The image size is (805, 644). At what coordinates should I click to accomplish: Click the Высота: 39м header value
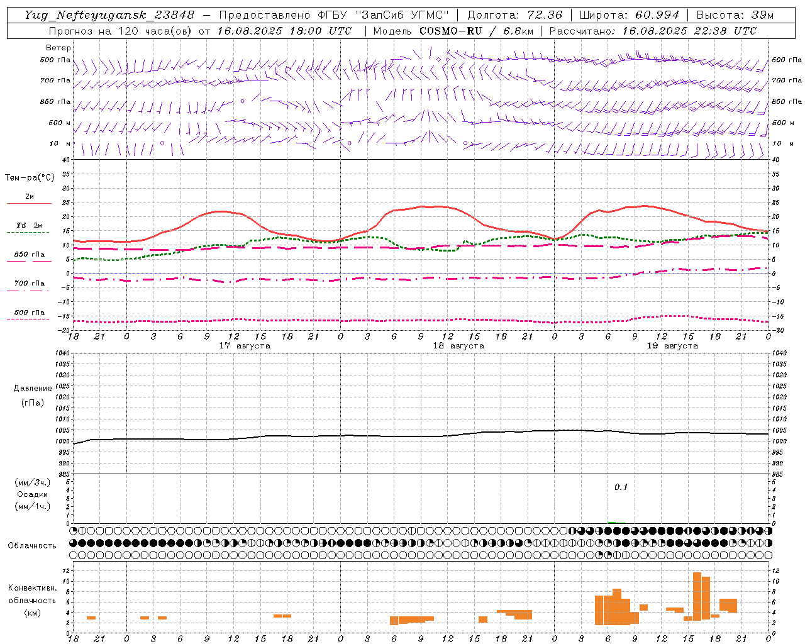[x=735, y=15]
